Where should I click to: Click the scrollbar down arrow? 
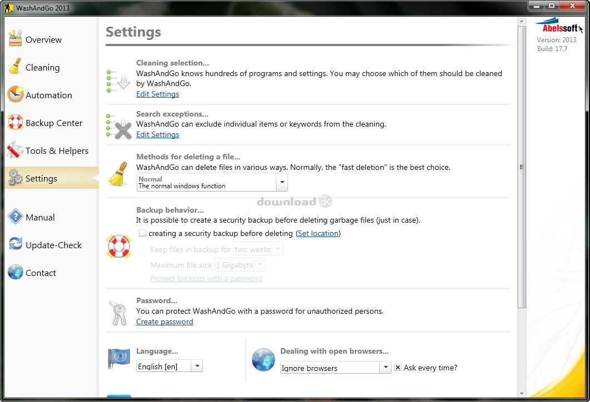522,393
